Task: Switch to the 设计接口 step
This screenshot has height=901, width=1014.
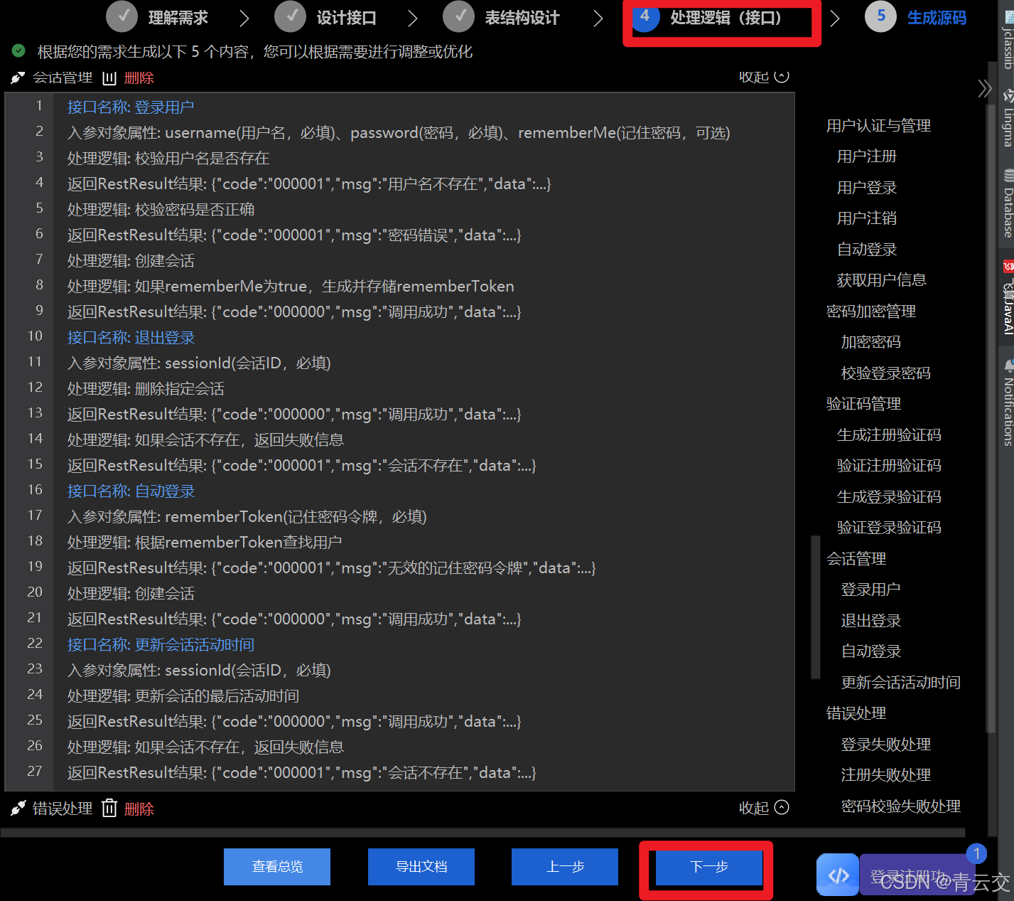Action: [325, 17]
